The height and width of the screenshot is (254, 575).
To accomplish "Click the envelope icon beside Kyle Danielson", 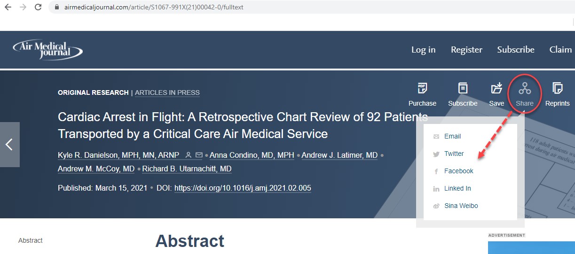I will click(199, 155).
